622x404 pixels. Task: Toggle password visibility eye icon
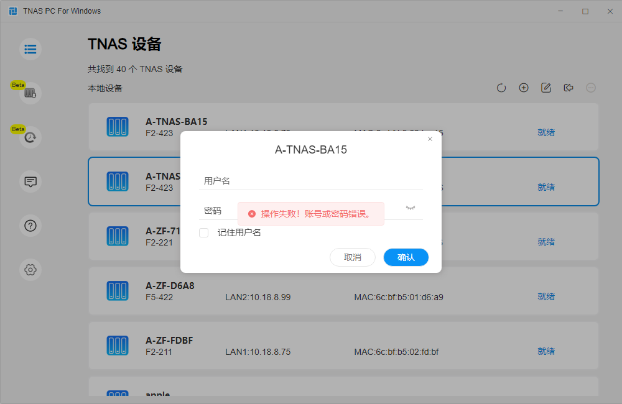click(x=411, y=208)
